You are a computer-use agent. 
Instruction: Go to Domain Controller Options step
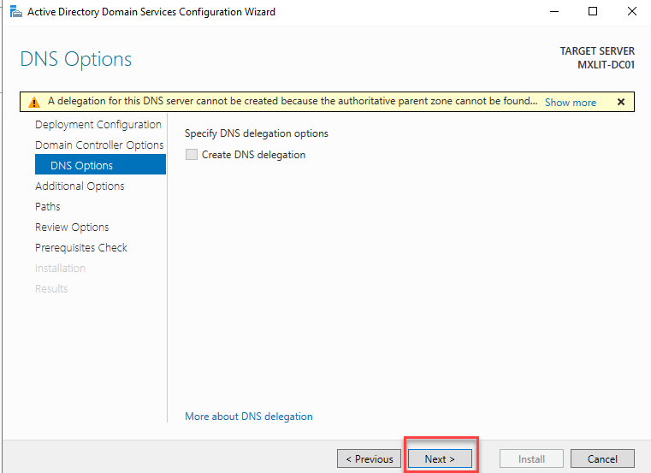pos(98,145)
